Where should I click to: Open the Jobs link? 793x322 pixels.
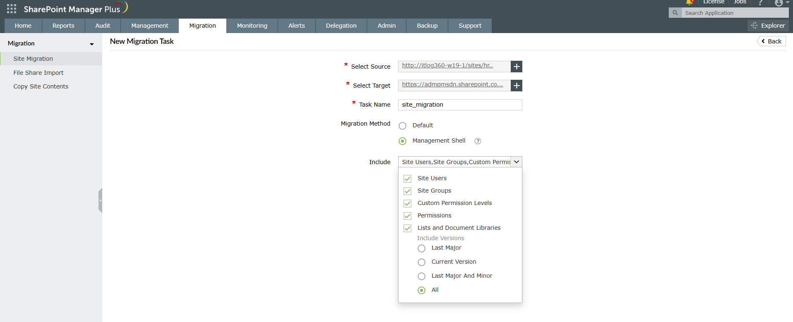click(740, 2)
